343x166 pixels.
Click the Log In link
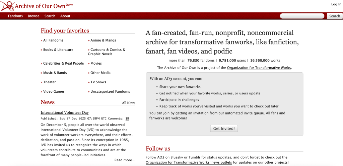336,4
